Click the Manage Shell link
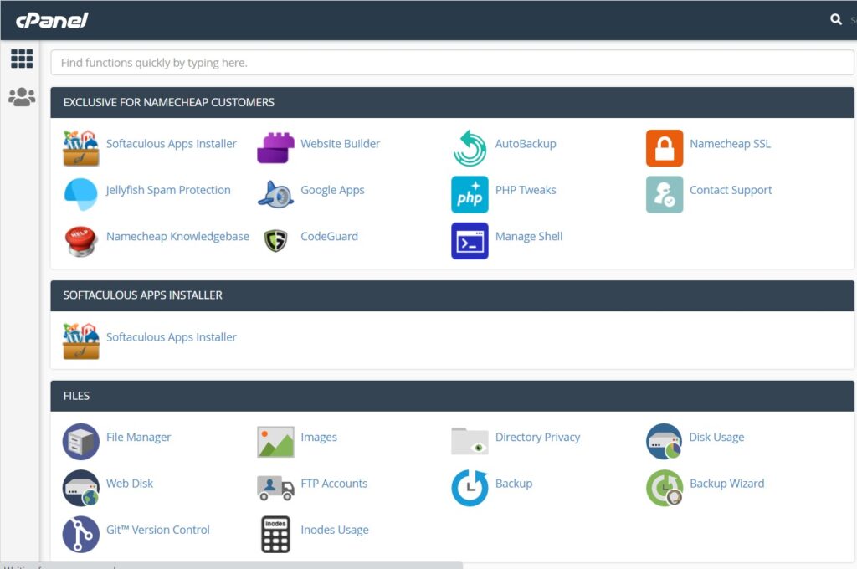 click(x=529, y=237)
